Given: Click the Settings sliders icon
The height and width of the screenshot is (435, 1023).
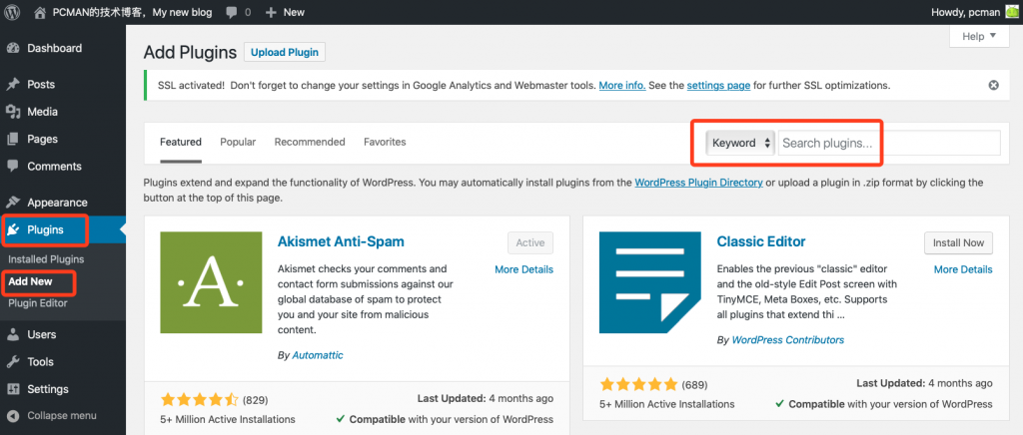Looking at the screenshot, I should point(13,389).
